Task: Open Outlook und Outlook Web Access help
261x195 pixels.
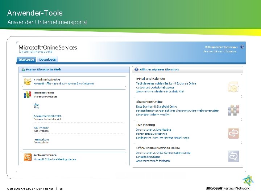Action: click(155, 87)
